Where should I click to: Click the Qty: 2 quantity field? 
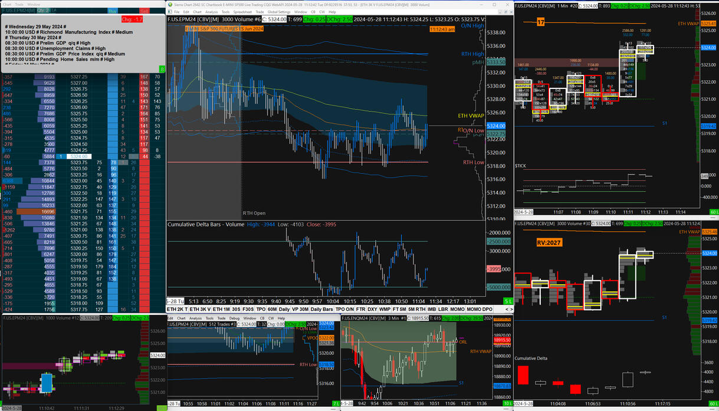point(43,11)
